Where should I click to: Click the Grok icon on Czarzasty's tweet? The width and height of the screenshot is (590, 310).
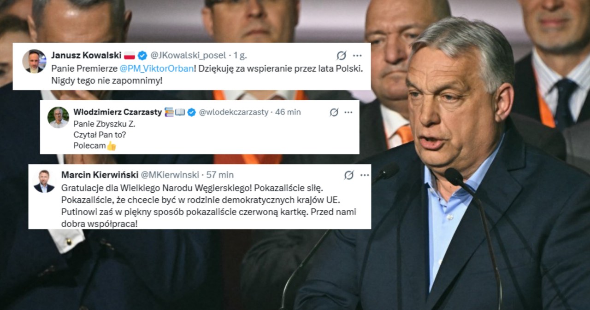pyautogui.click(x=334, y=112)
